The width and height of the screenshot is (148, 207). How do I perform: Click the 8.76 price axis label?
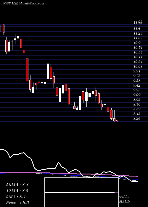click(137, 104)
